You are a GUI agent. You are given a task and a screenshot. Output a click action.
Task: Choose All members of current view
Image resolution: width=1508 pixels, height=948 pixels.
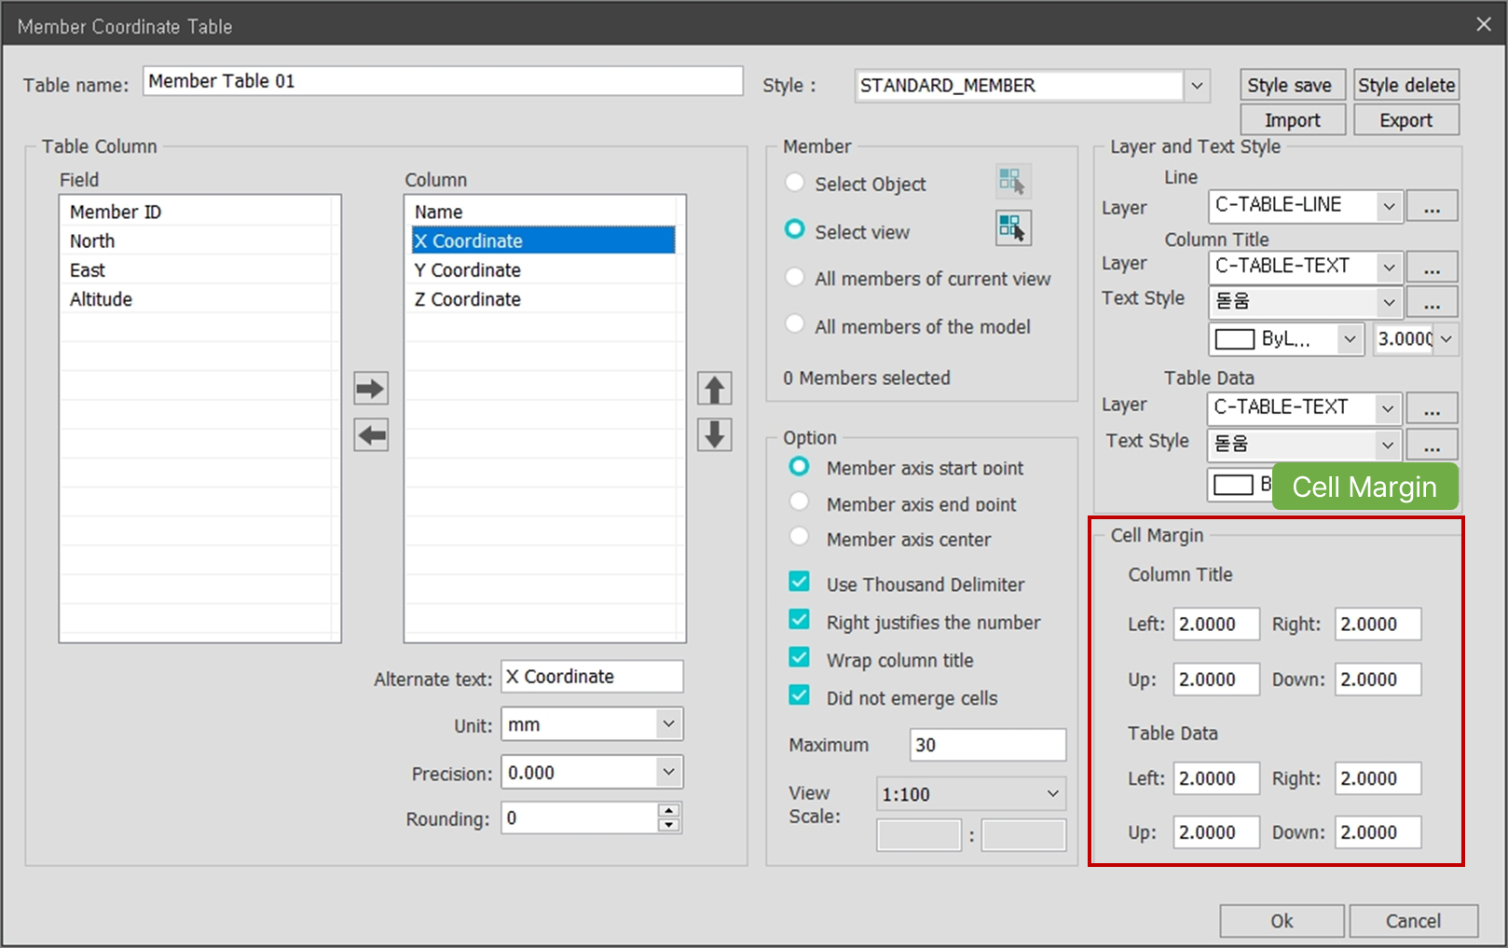(x=795, y=276)
